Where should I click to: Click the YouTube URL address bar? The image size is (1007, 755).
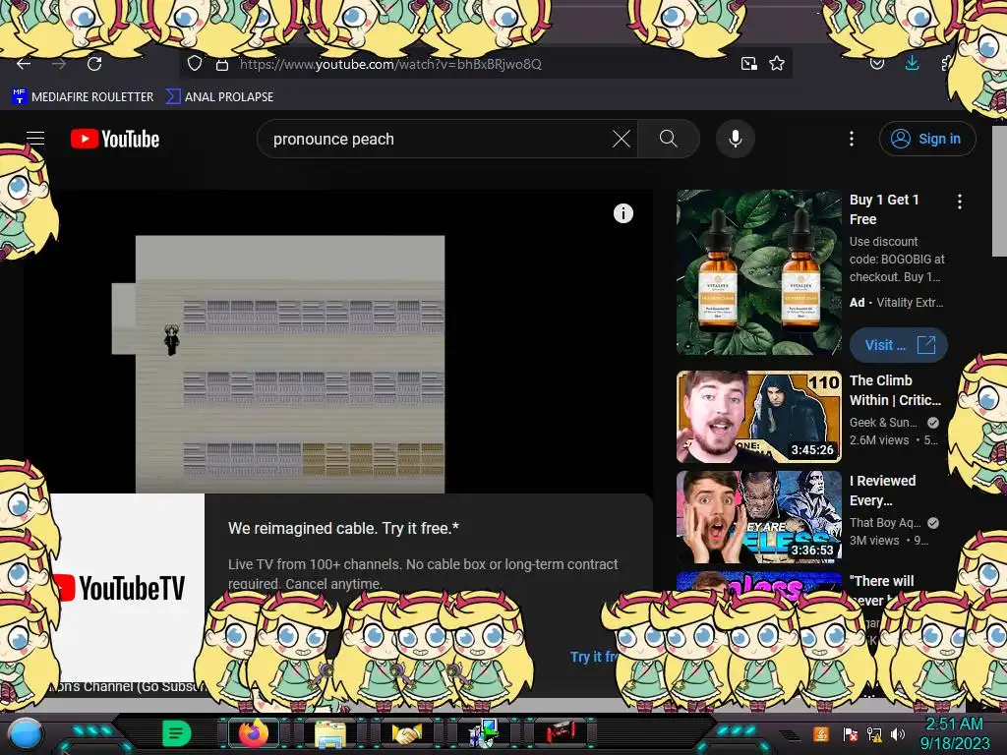click(485, 64)
